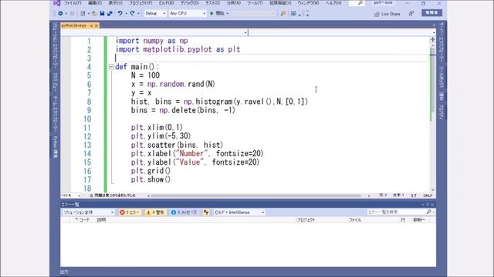Open the ビルド(B) menu
The image size is (494, 277).
point(166,3)
